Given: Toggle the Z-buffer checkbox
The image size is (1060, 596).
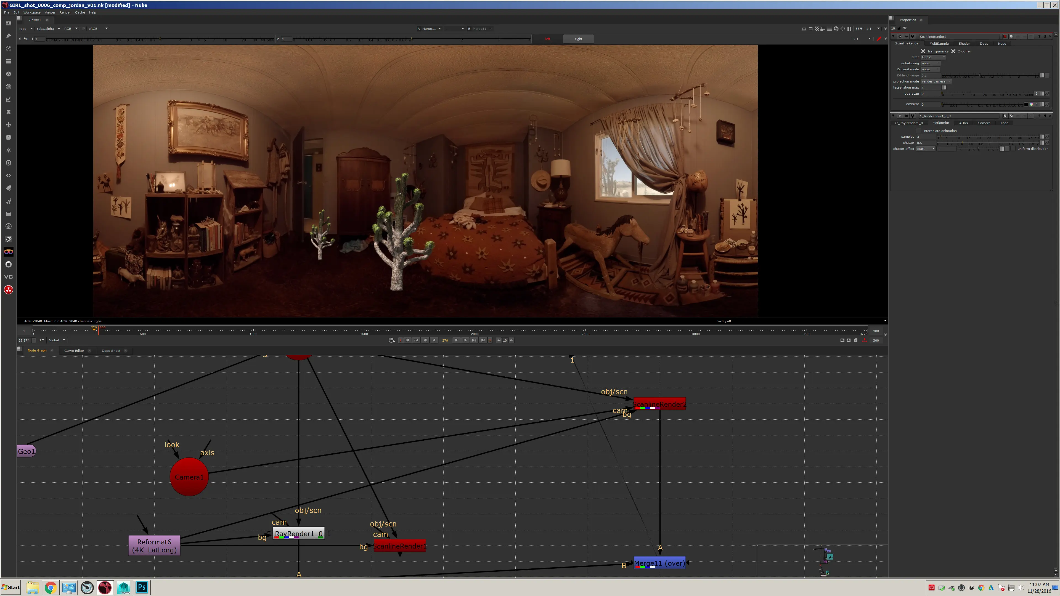Looking at the screenshot, I should tap(953, 51).
